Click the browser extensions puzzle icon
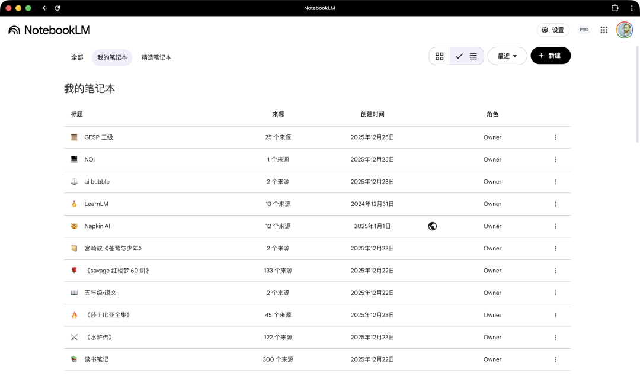Image resolution: width=640 pixels, height=376 pixels. [615, 8]
